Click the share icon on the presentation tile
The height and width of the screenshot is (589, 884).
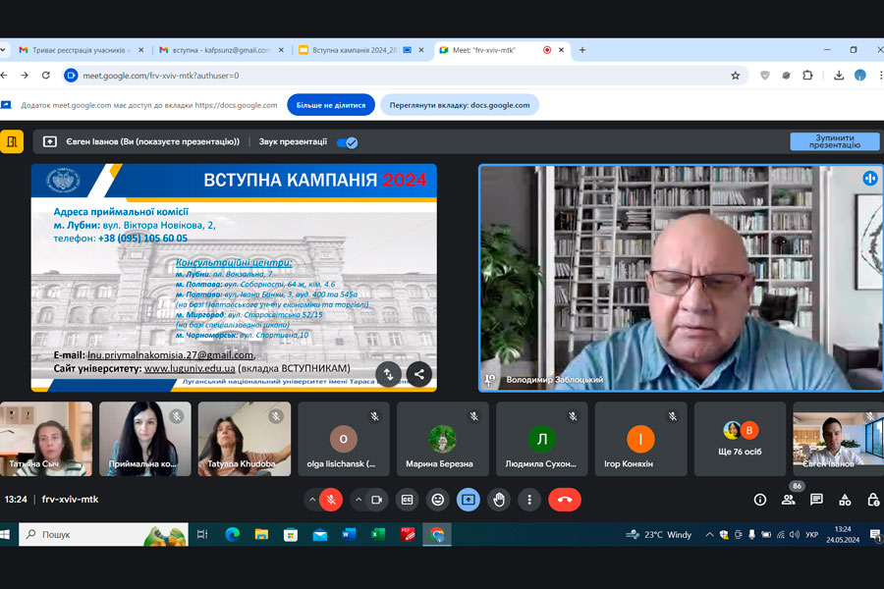(418, 374)
